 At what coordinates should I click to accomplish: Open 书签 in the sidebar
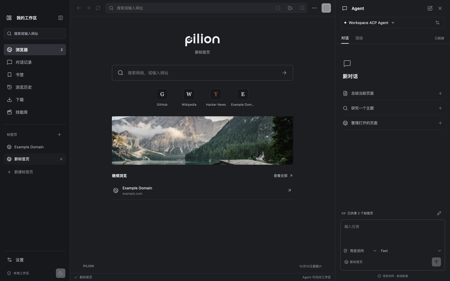[35, 75]
